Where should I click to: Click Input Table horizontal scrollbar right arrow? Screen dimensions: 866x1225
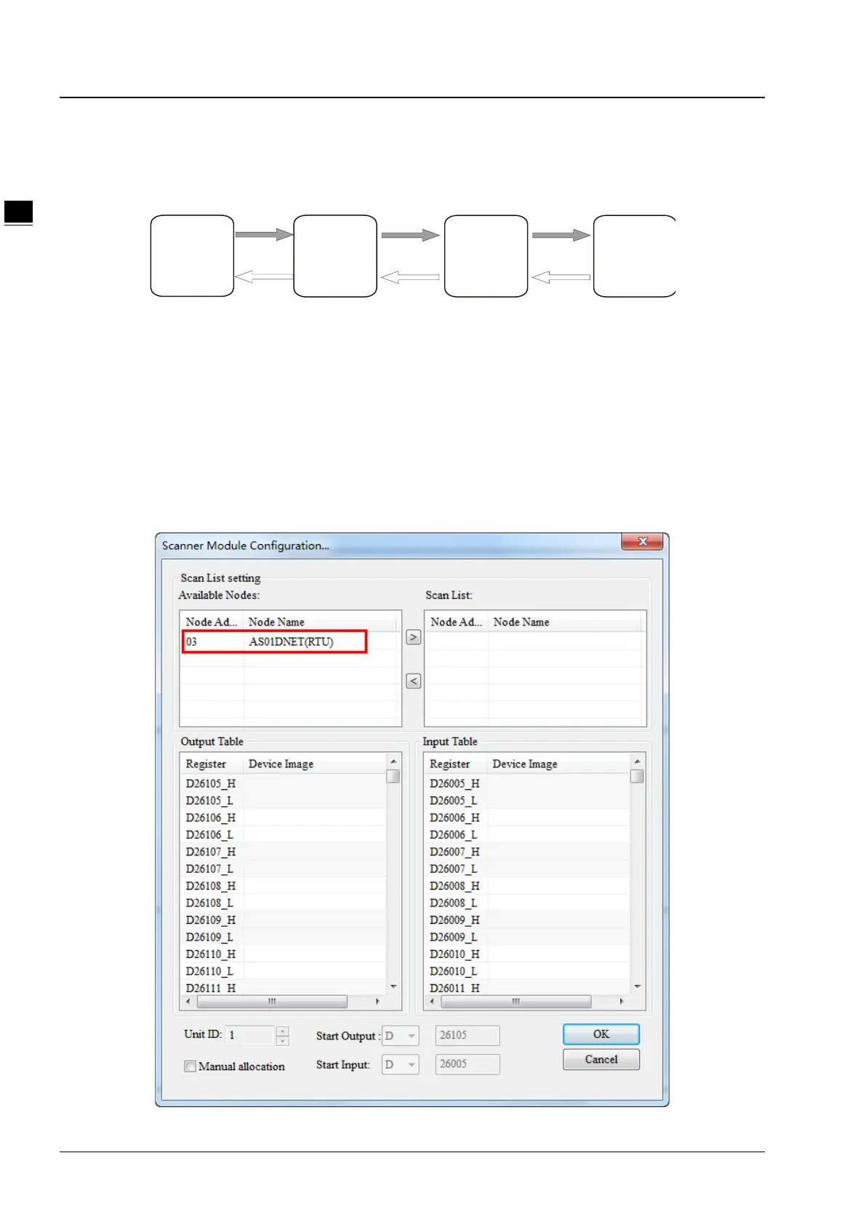[x=621, y=1002]
